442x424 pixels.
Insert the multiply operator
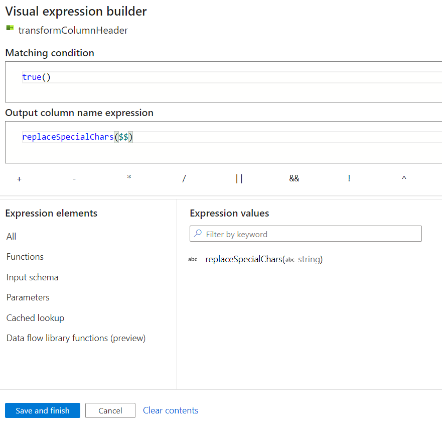click(129, 178)
